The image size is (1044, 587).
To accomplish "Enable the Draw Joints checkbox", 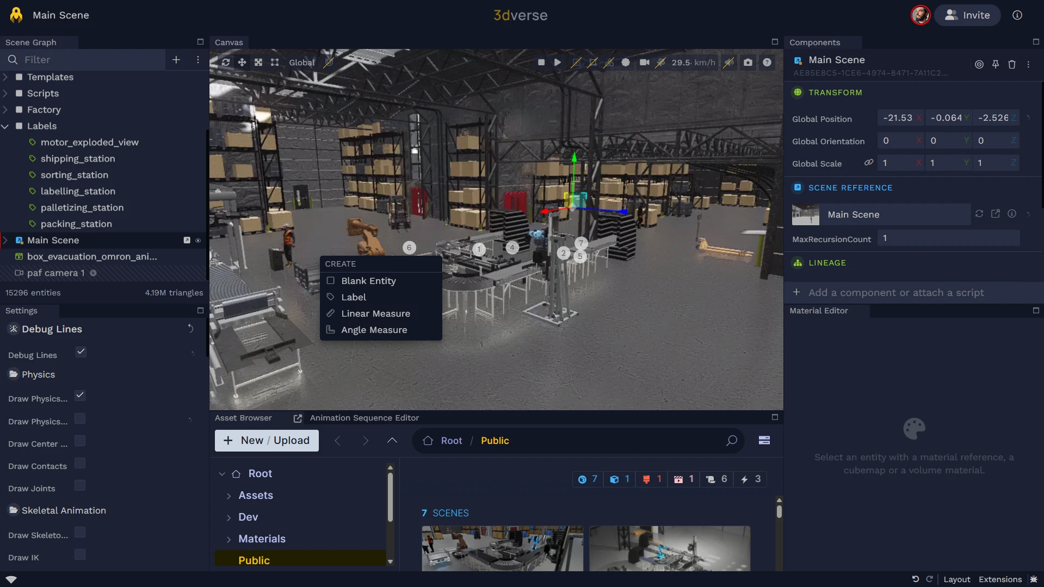I will tap(80, 486).
